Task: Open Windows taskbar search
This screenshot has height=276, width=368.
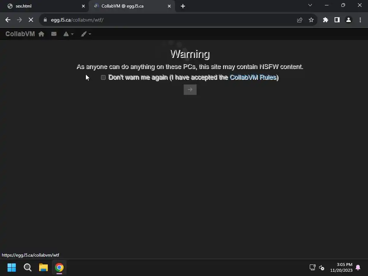Action: [x=28, y=267]
